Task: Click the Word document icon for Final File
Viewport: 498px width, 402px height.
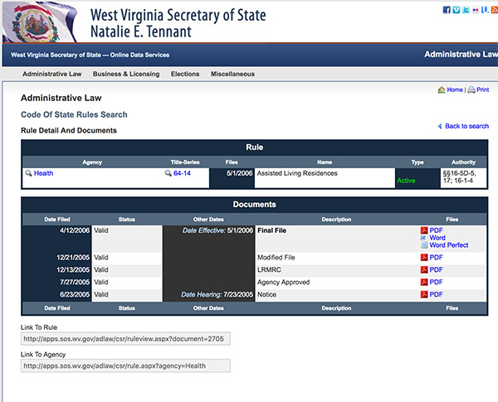Action: [x=423, y=238]
